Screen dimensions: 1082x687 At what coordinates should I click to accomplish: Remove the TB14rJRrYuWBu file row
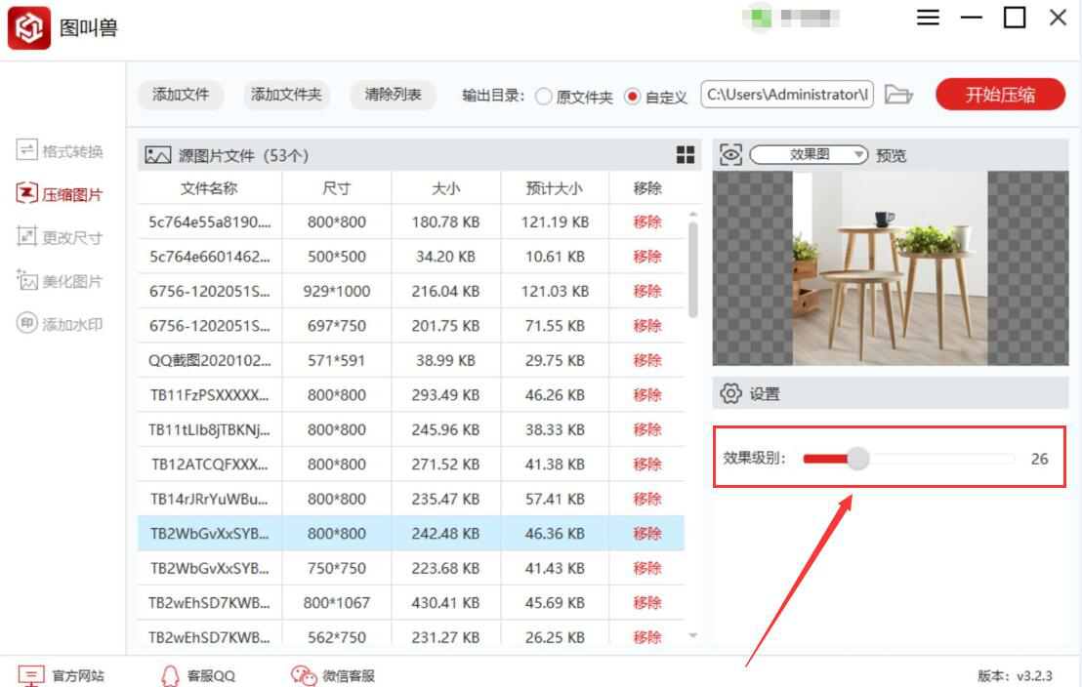click(x=647, y=499)
